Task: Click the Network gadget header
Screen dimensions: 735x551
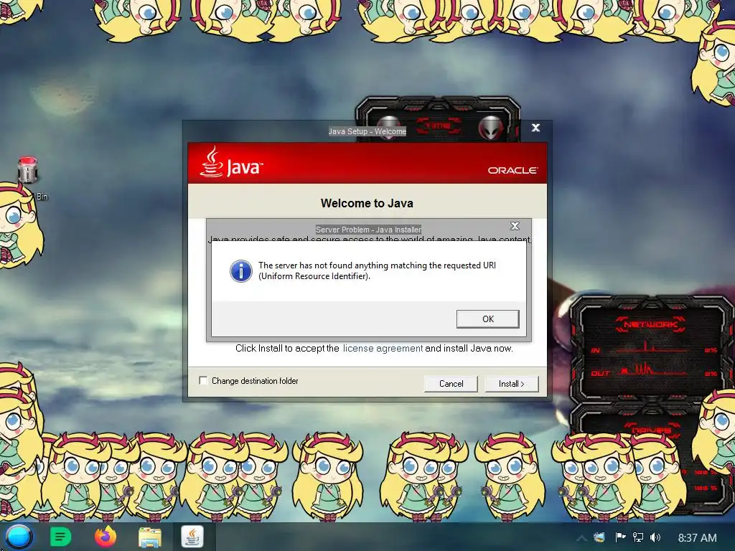Action: pos(650,324)
